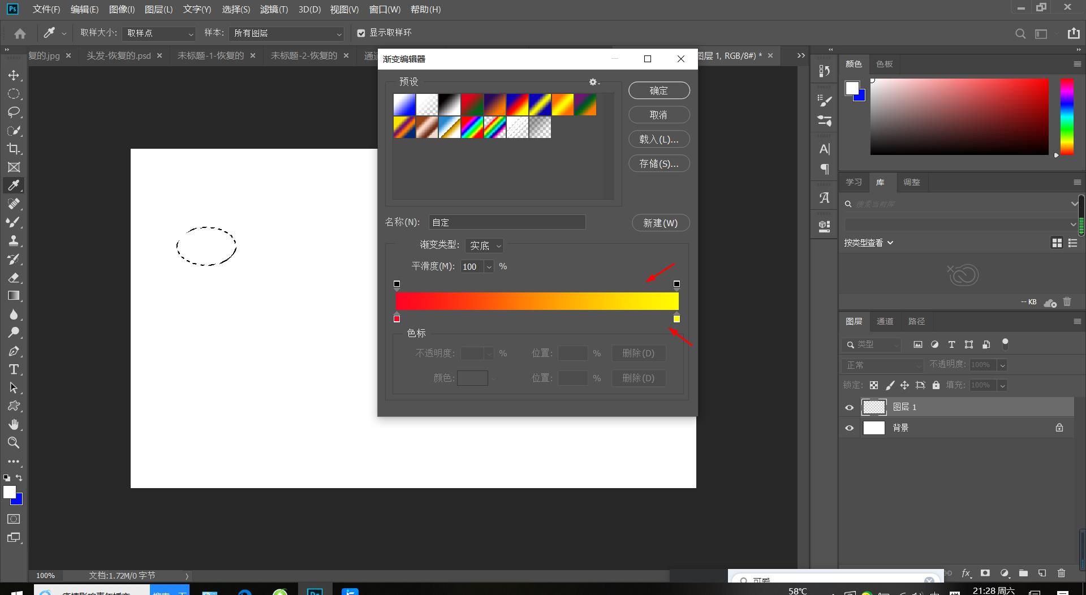Select the Brush tool

(x=14, y=222)
